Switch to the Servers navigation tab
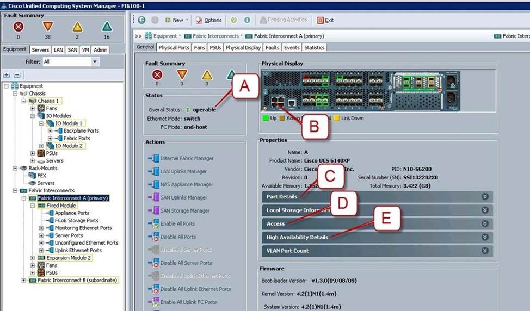530x311 pixels. [x=40, y=50]
